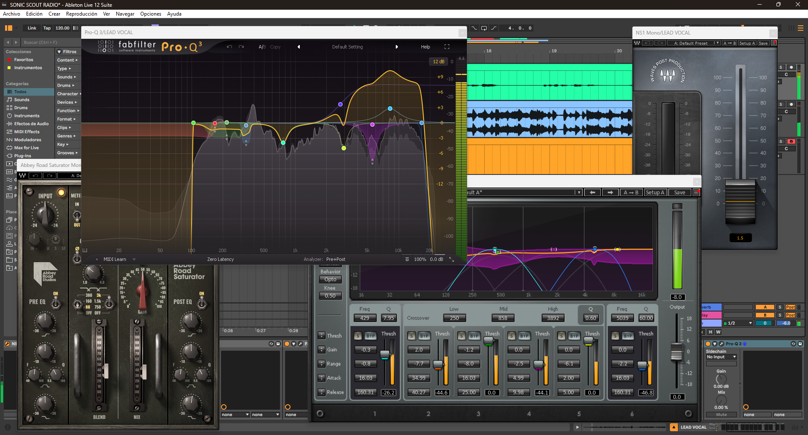
Task: Open the Reproducción menu
Action: pos(82,14)
